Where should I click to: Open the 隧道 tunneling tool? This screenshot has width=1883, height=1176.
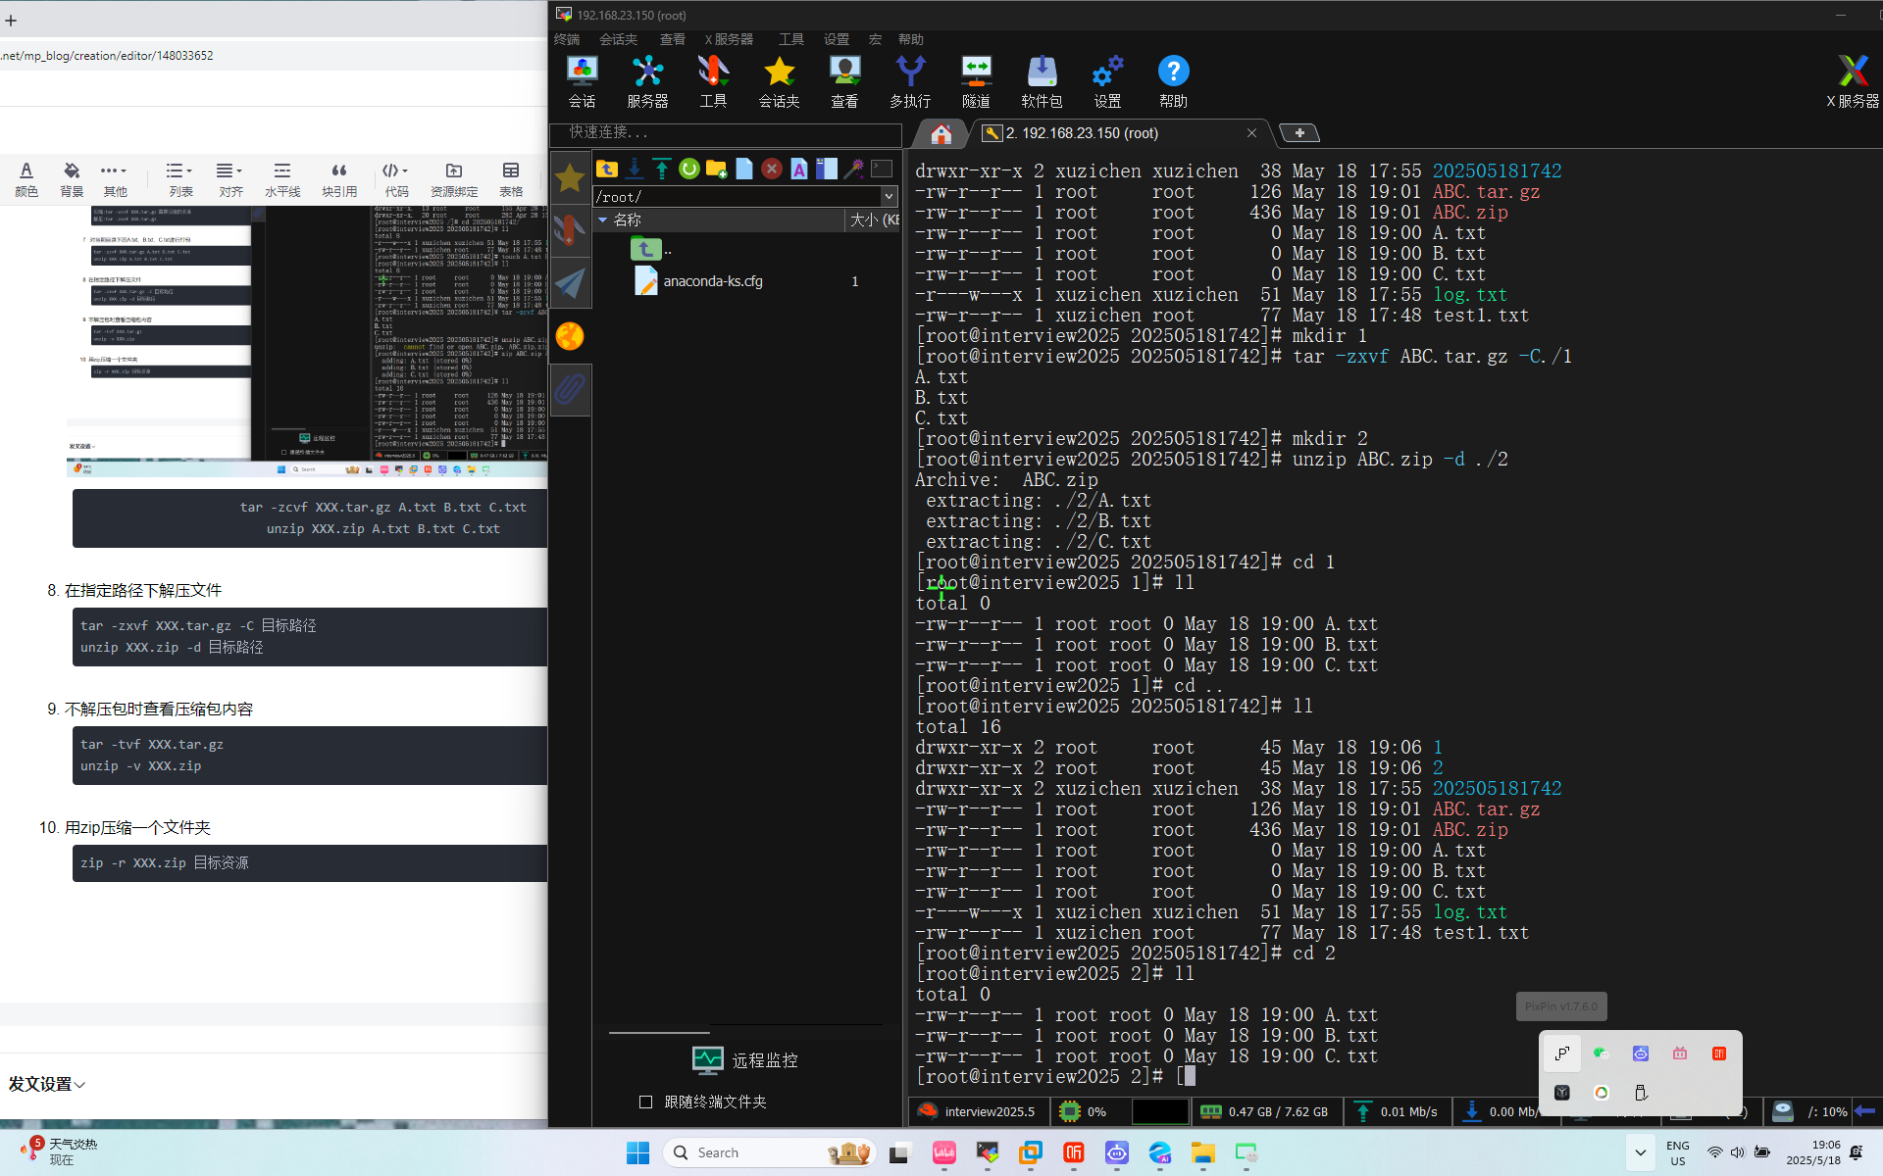976,81
